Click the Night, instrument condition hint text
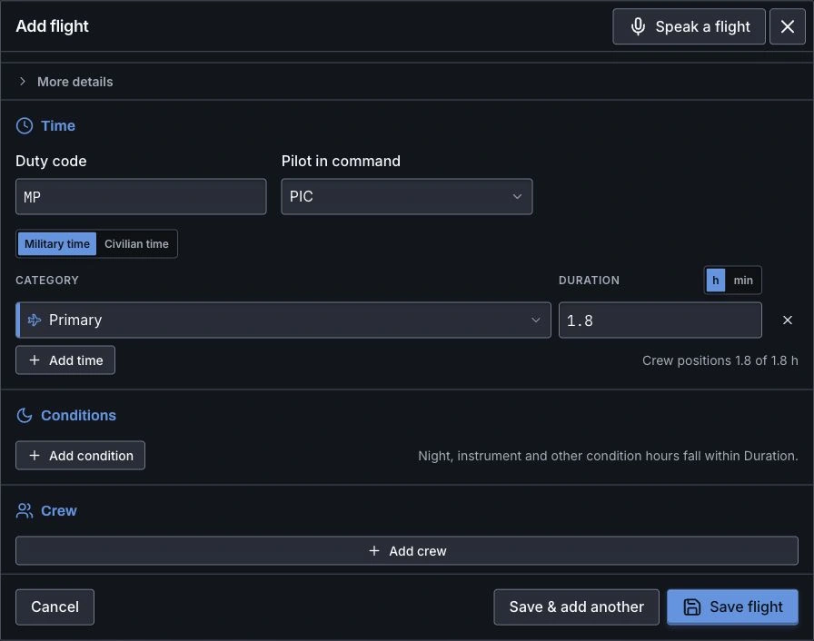This screenshot has width=814, height=641. pyautogui.click(x=608, y=456)
